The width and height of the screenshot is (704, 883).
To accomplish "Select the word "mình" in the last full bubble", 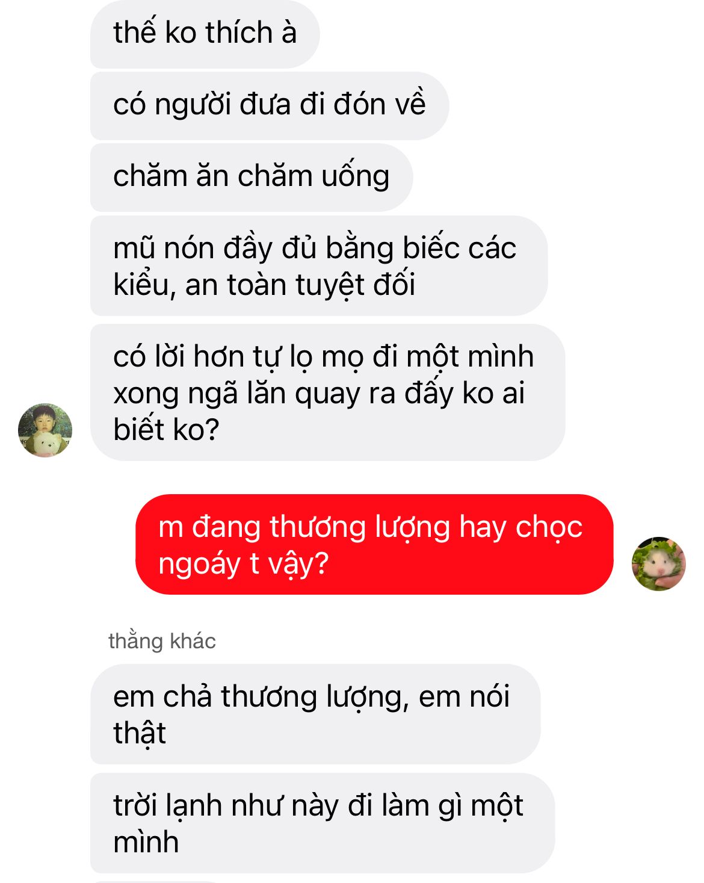I will [x=146, y=842].
